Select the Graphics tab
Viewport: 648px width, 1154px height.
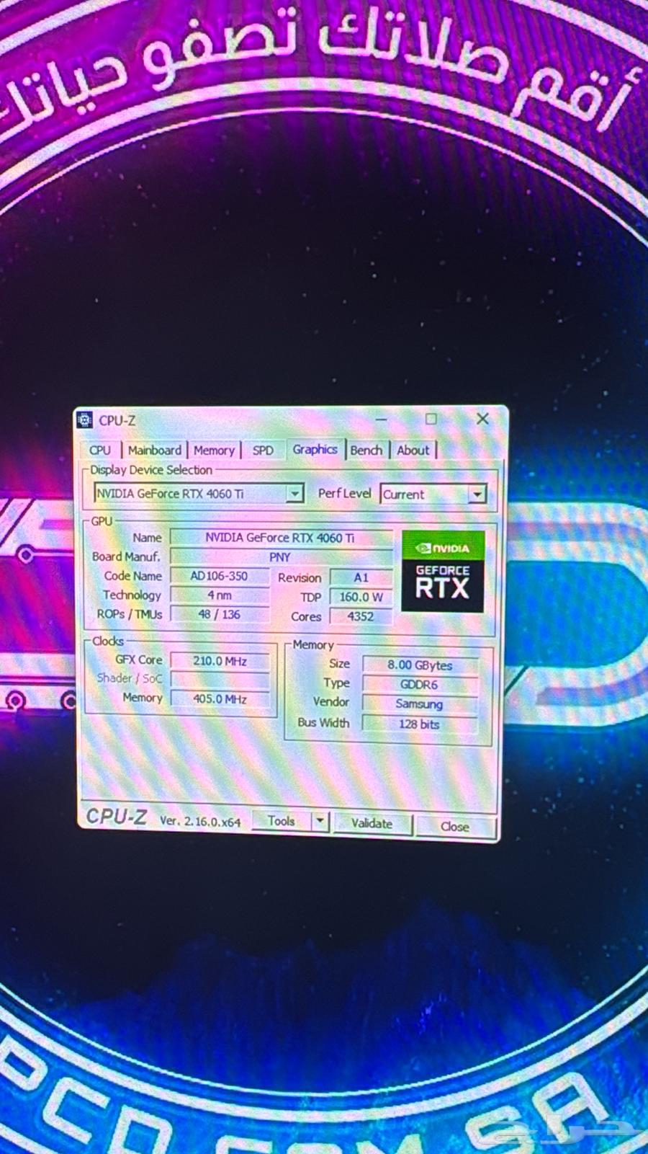315,449
